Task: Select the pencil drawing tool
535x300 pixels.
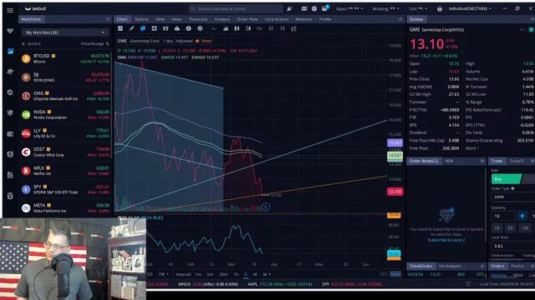Action: click(x=131, y=29)
